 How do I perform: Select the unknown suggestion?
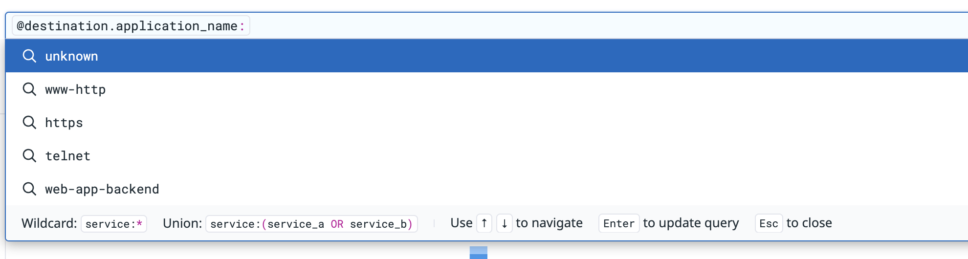coord(486,56)
